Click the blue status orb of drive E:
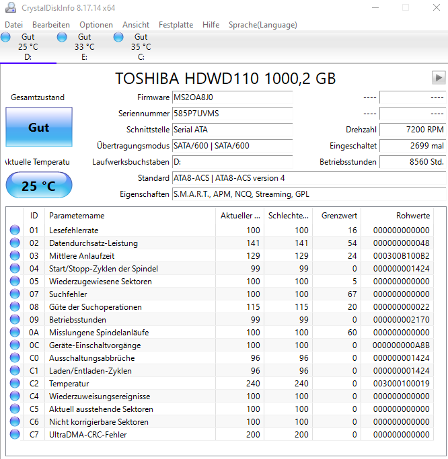The image size is (448, 459). point(62,37)
